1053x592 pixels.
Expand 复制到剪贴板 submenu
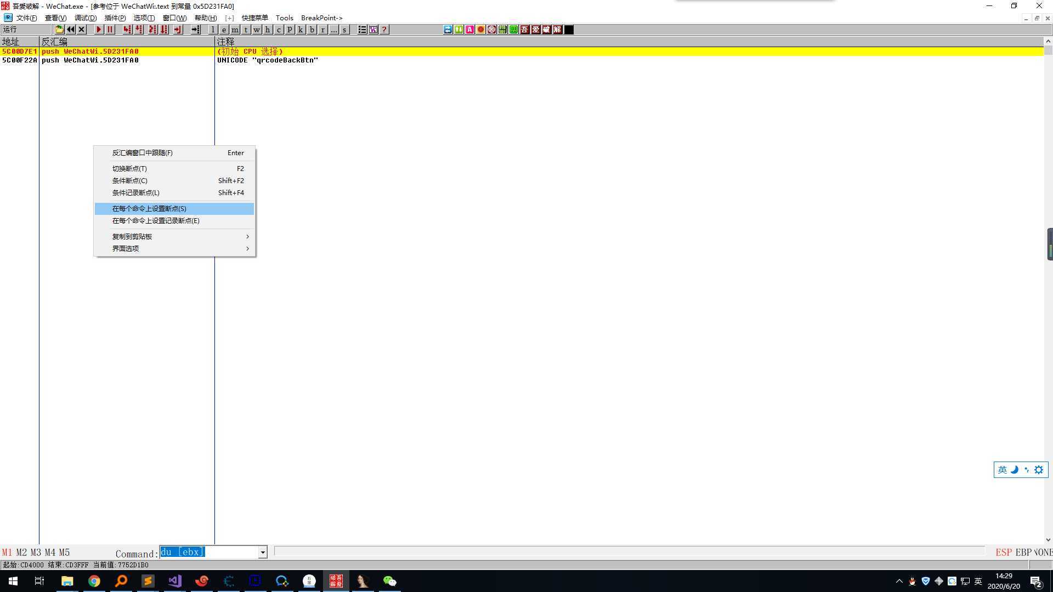174,237
